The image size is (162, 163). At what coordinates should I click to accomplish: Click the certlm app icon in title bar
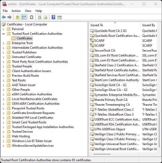[x=4, y=4]
